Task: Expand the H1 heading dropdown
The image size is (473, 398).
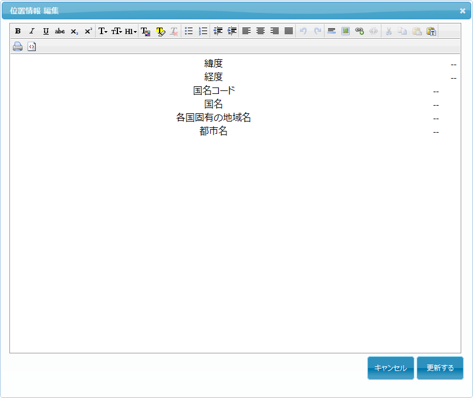Action: 130,31
